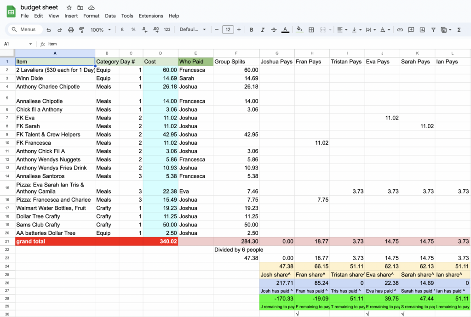Toggle italic formatting

point(263,30)
